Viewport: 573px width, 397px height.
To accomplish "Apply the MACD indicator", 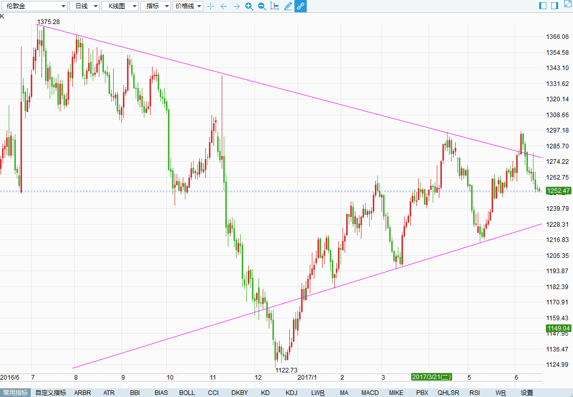I will coord(370,393).
